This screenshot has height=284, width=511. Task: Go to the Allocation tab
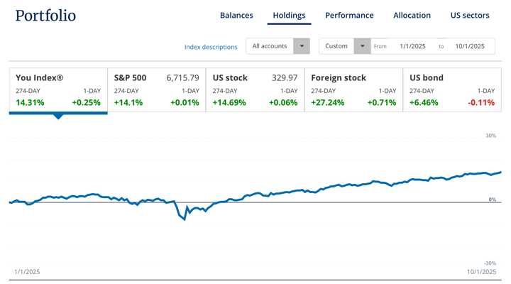(x=412, y=15)
